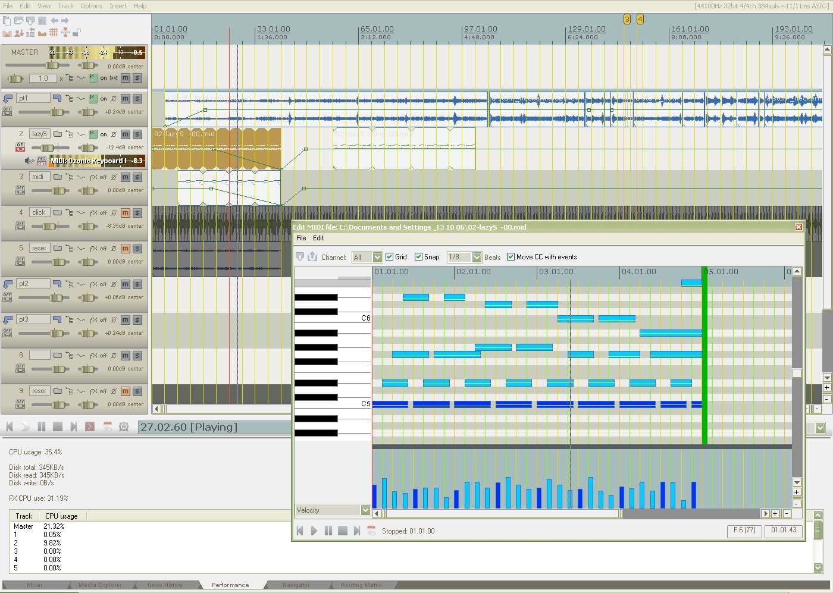The height and width of the screenshot is (593, 833).
Task: Click the folder icon on click track
Action: 58,213
